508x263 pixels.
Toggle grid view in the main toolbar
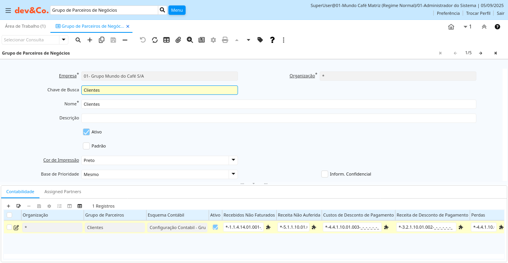[166, 40]
